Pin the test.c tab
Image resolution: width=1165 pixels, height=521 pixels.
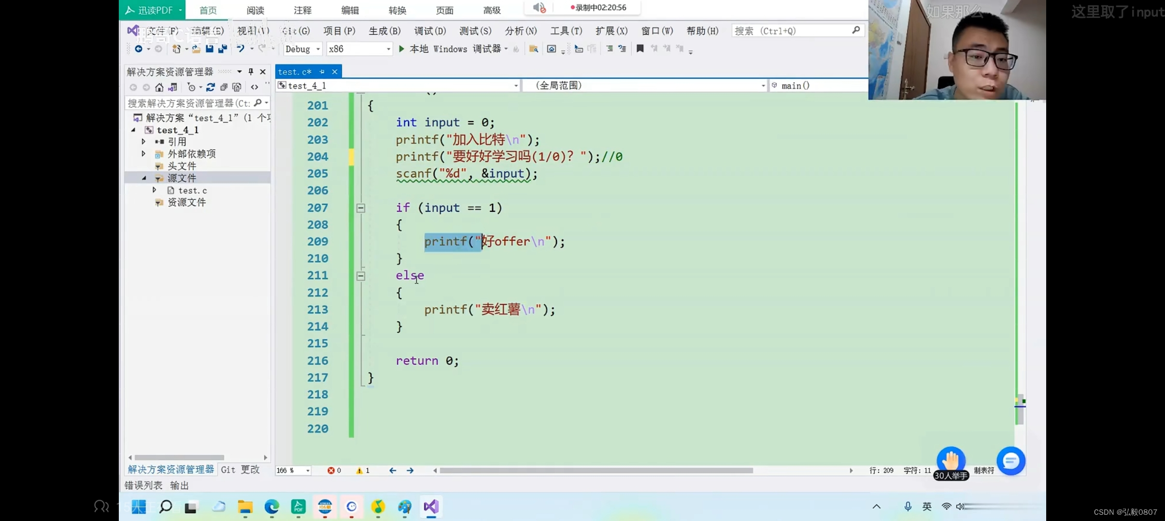(x=322, y=72)
